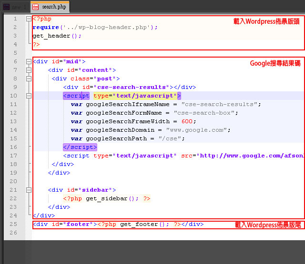Collapse the div id="mid" fold at line 6
Viewport: 305px width, 264px height.
click(29, 61)
